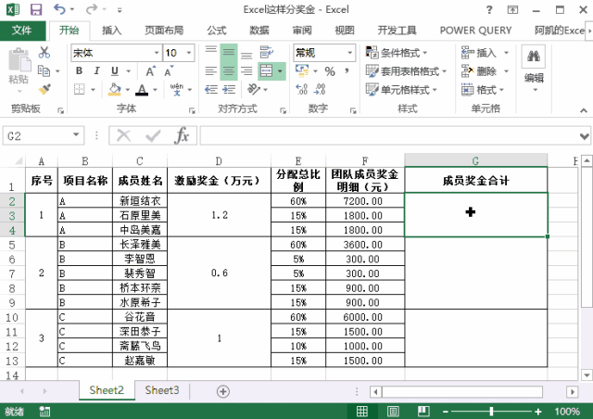Click the Save icon in quick access toolbar
The height and width of the screenshot is (419, 593).
coord(36,9)
